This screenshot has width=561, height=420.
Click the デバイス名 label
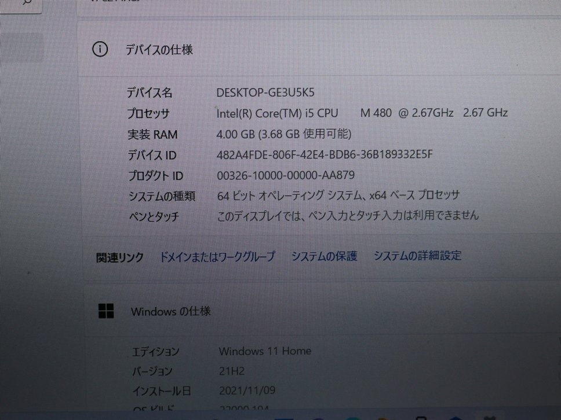pos(150,93)
